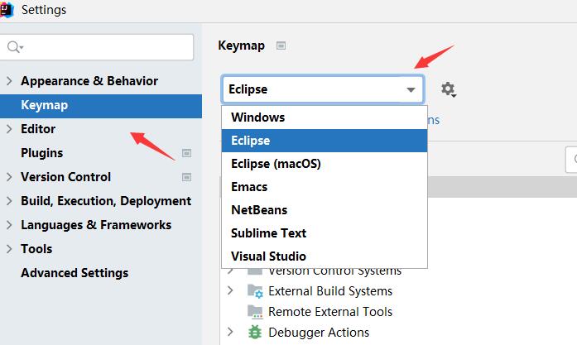Image resolution: width=577 pixels, height=345 pixels.
Task: Choose Windows keymap from list
Action: (x=325, y=117)
